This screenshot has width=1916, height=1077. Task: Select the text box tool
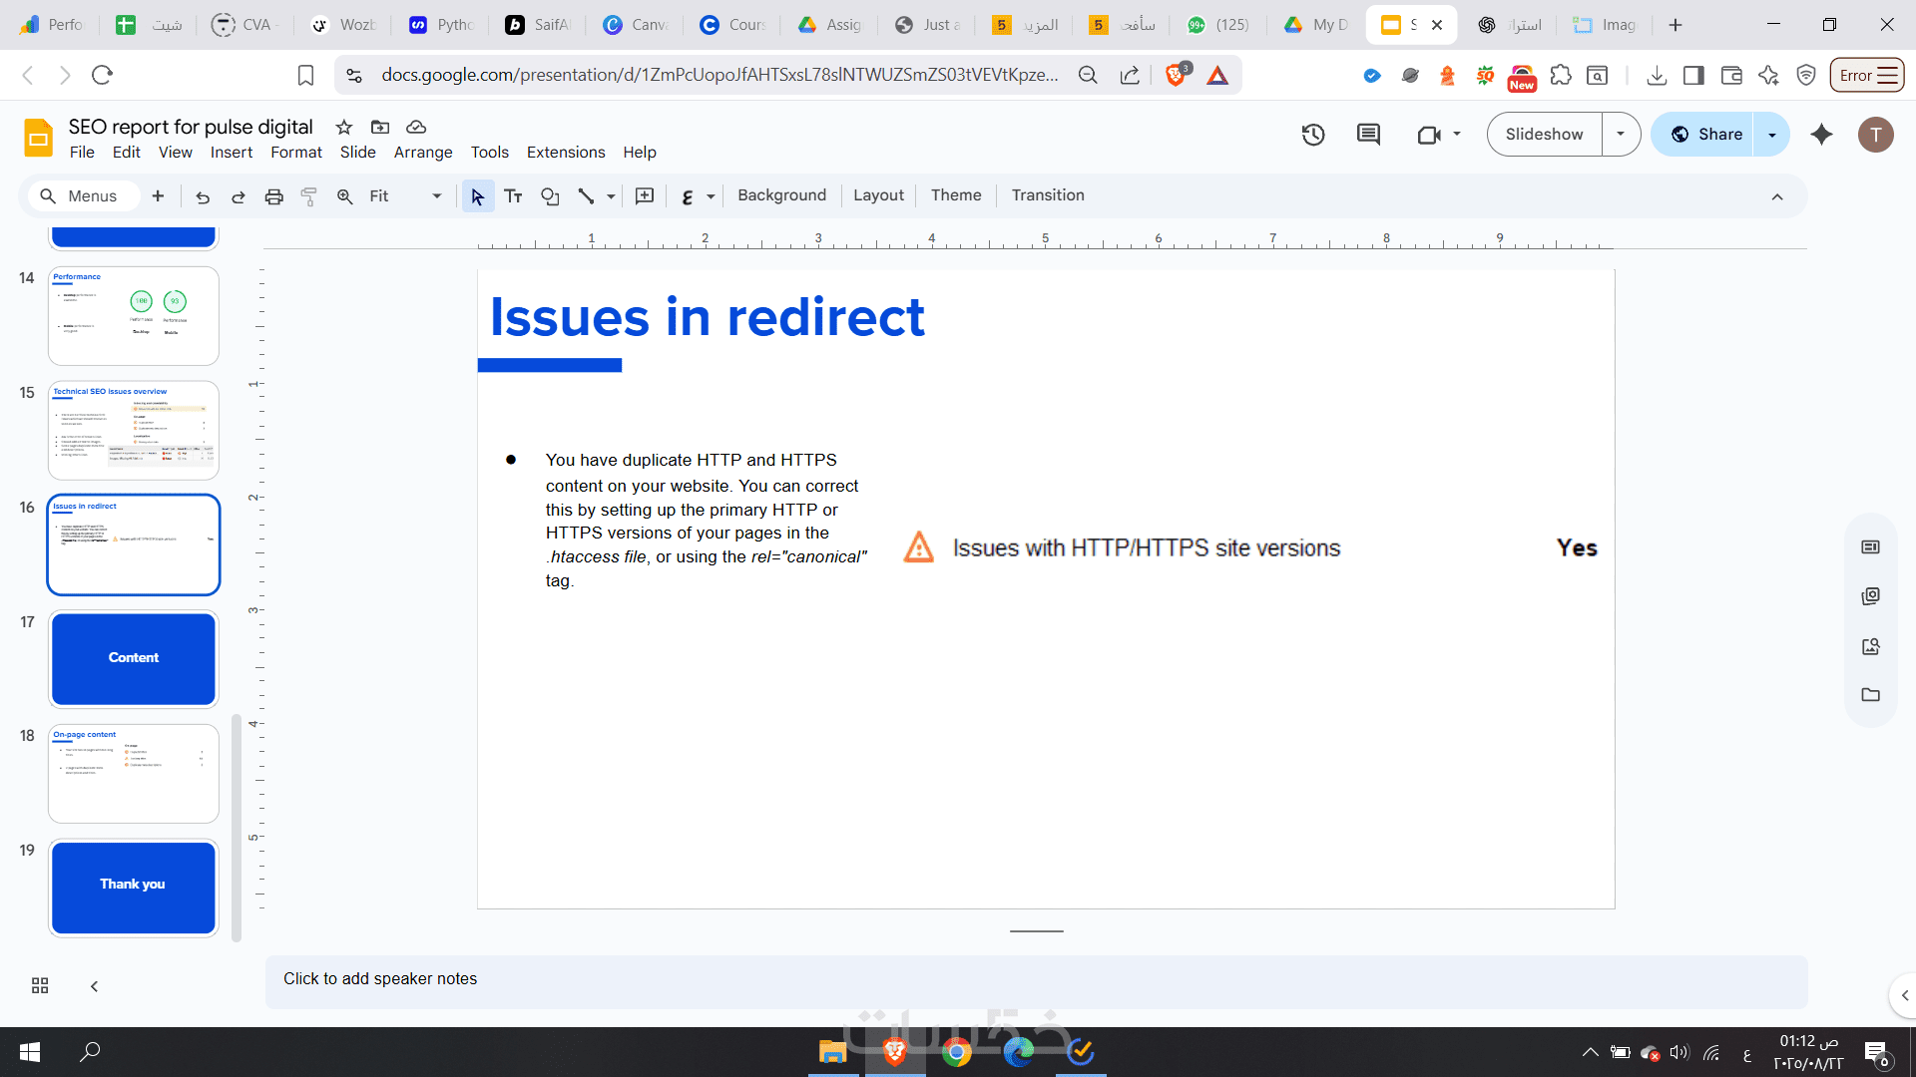[513, 196]
